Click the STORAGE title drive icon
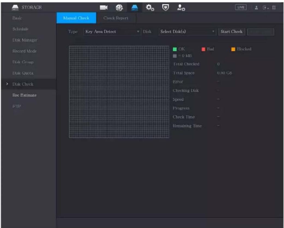The height and width of the screenshot is (228, 284). 15,8
